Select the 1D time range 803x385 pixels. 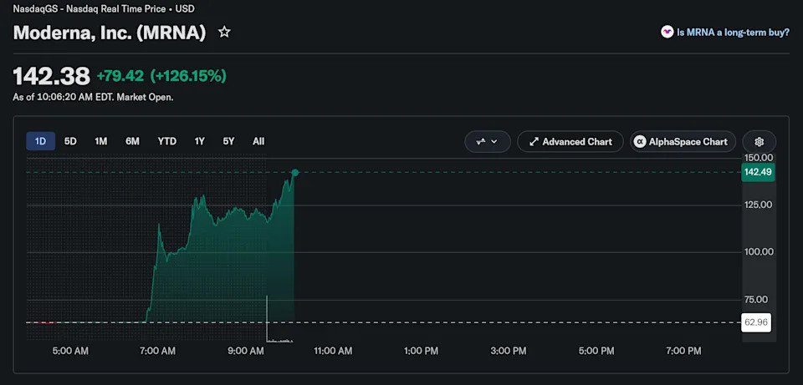point(40,141)
